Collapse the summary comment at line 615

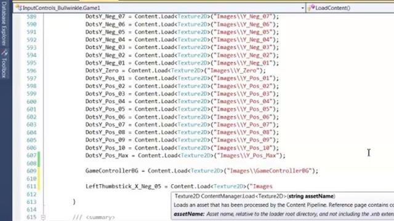click(x=43, y=217)
